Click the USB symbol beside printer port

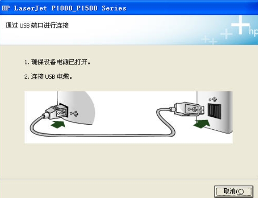coord(74,114)
